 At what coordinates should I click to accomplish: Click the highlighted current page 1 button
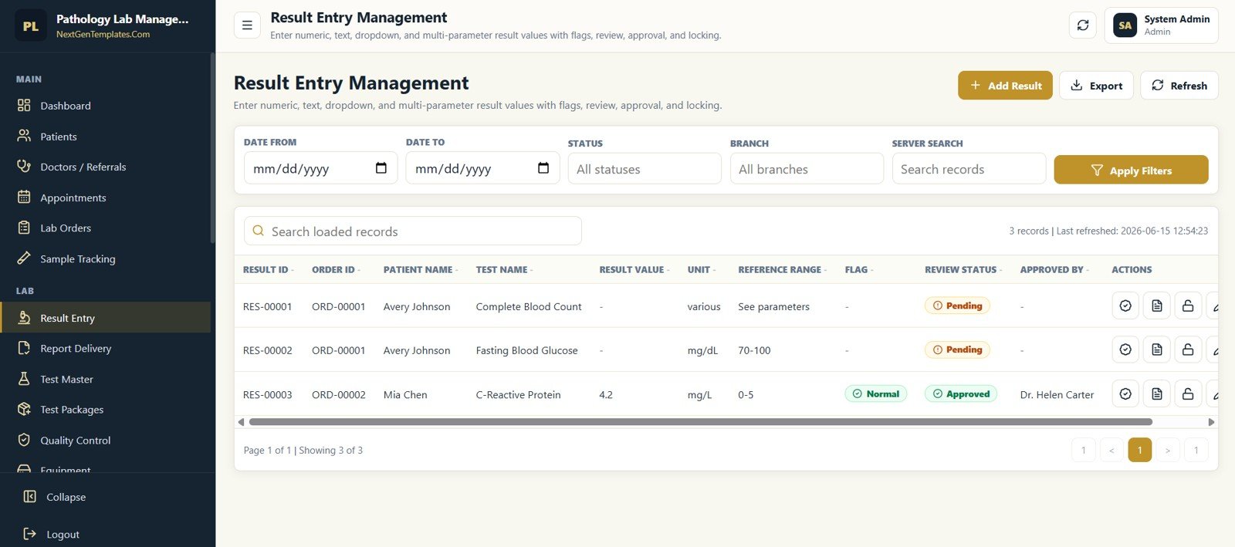point(1139,450)
